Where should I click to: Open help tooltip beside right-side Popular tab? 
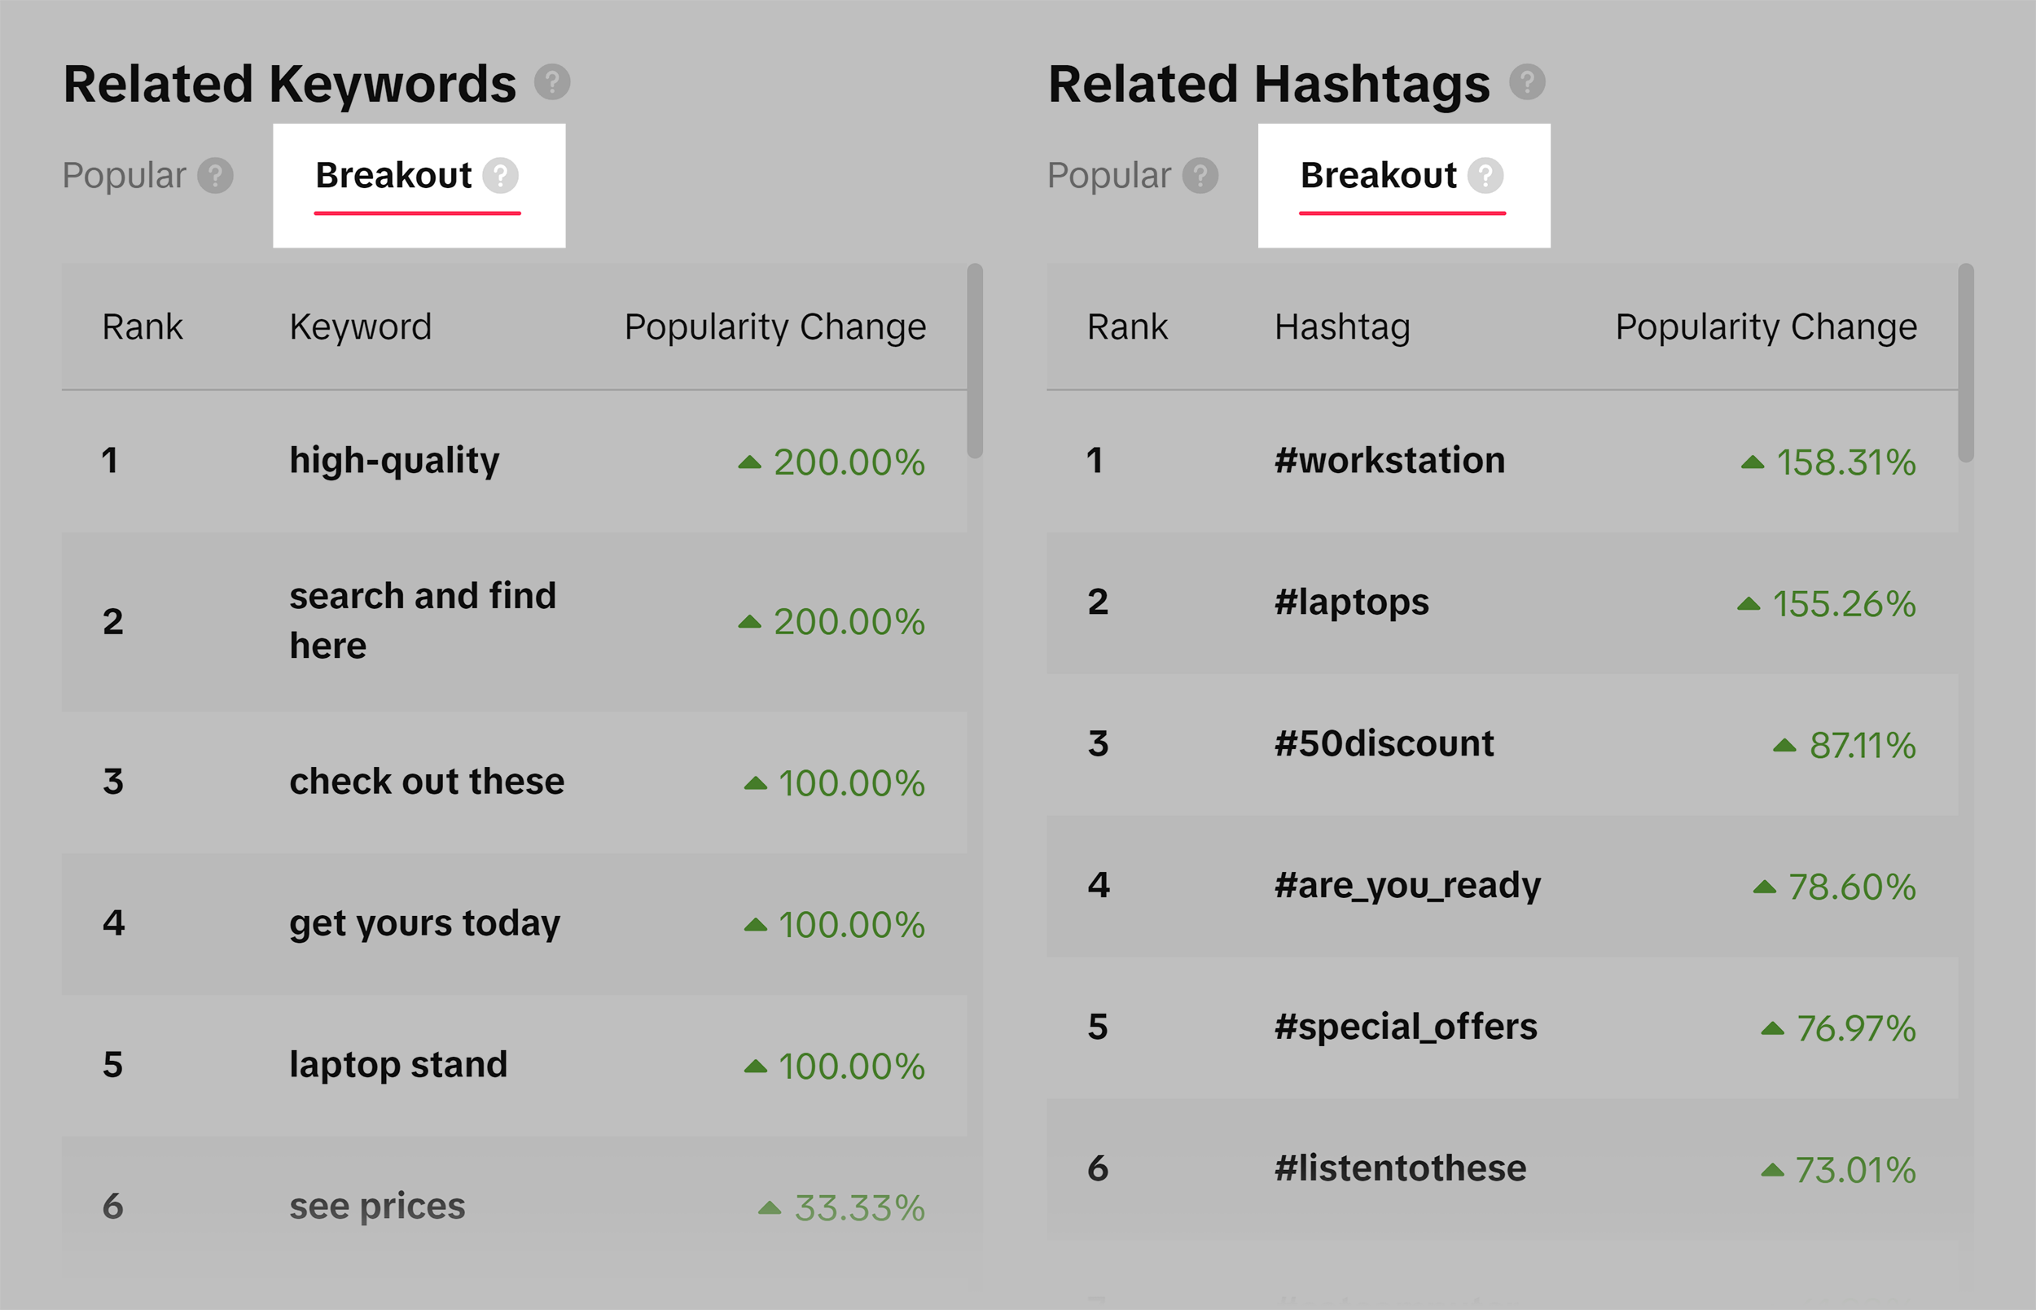[x=1201, y=176]
